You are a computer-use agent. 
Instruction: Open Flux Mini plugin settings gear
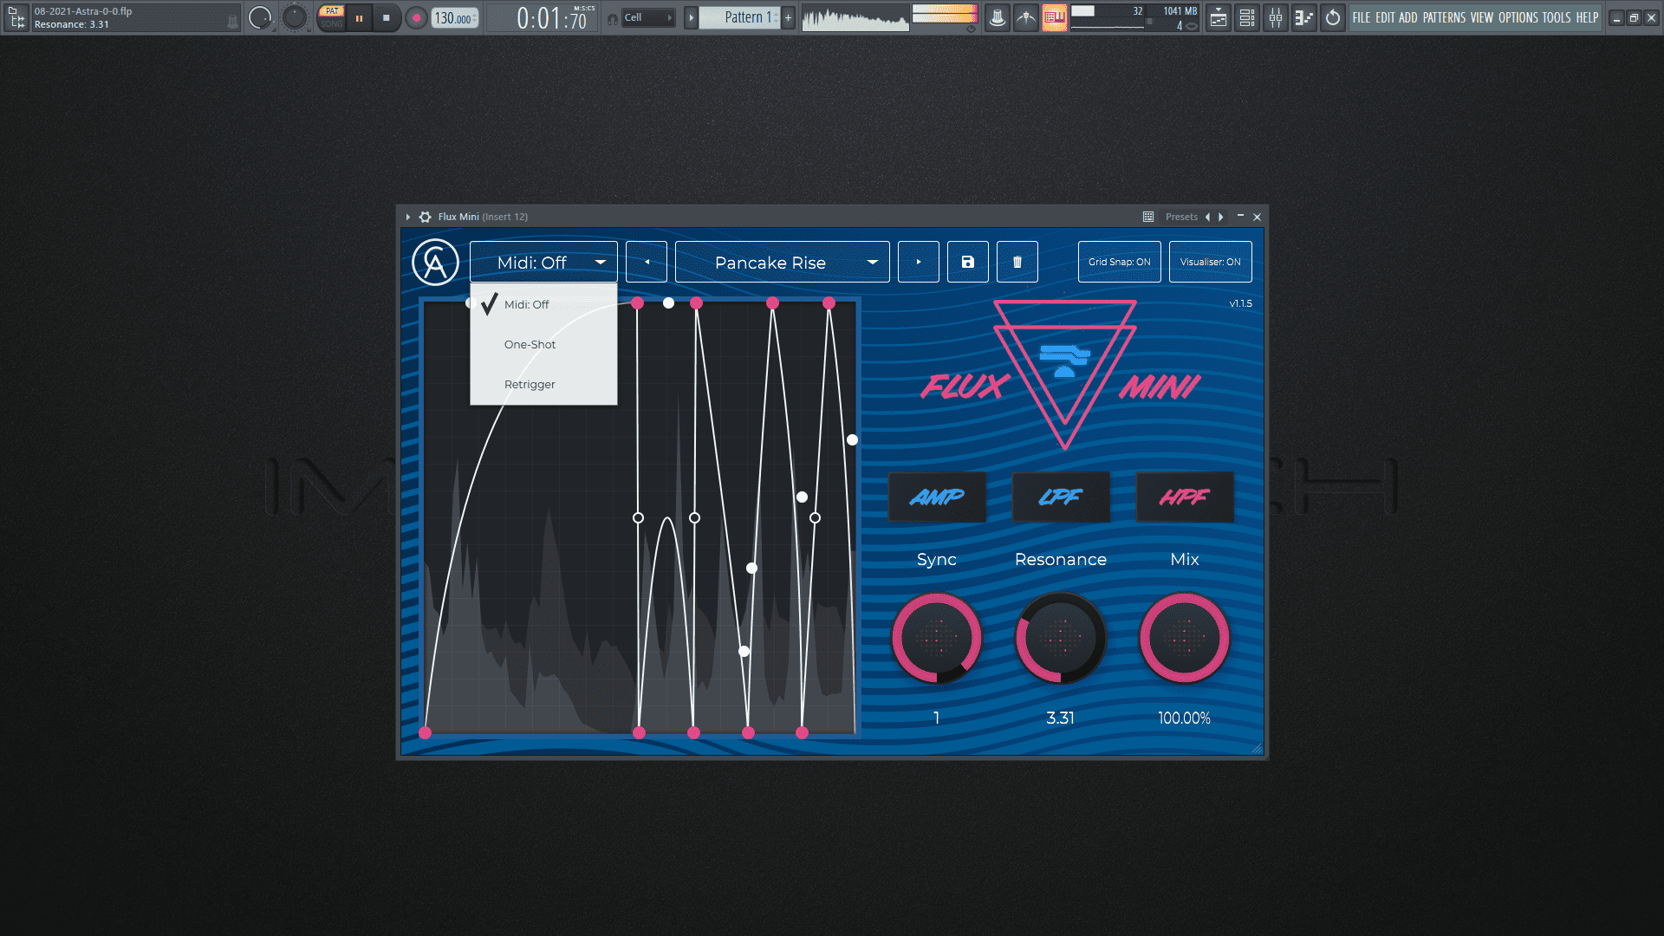(x=425, y=217)
